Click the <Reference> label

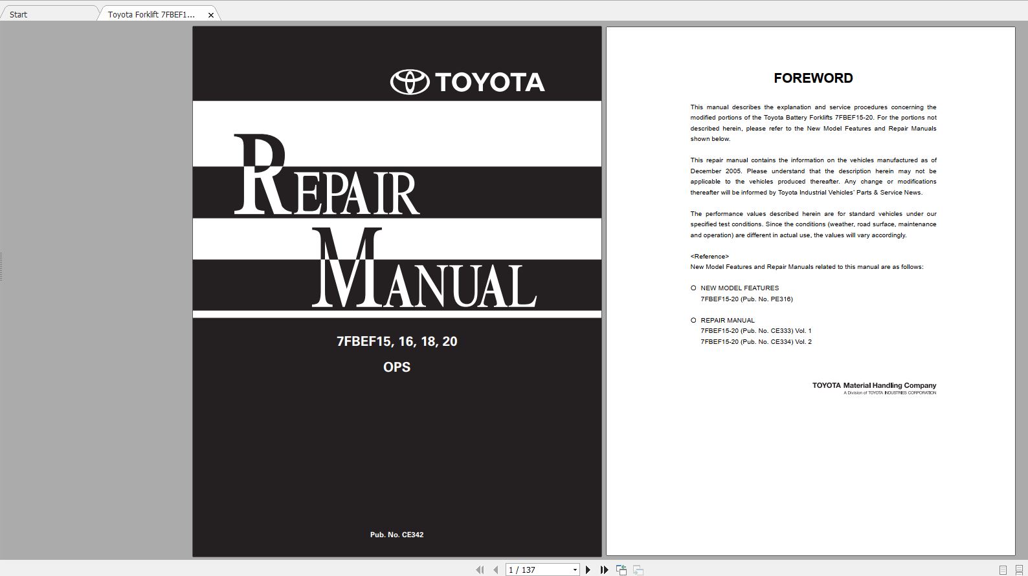710,256
